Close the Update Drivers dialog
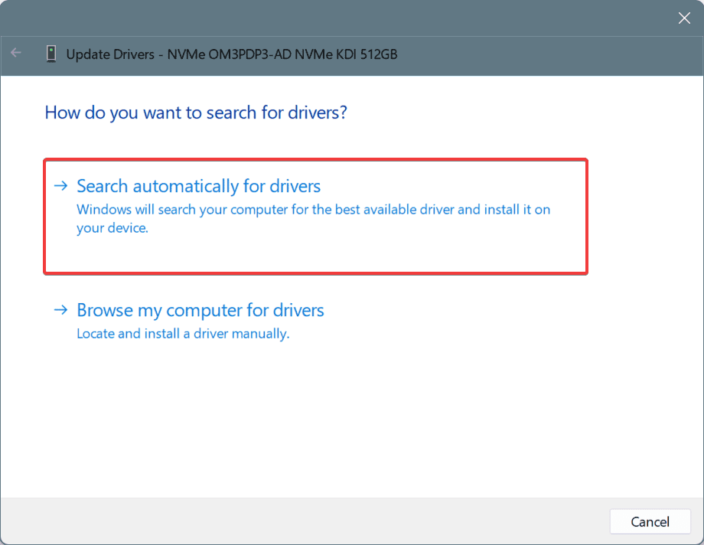Screen dimensions: 704x545 684,18
